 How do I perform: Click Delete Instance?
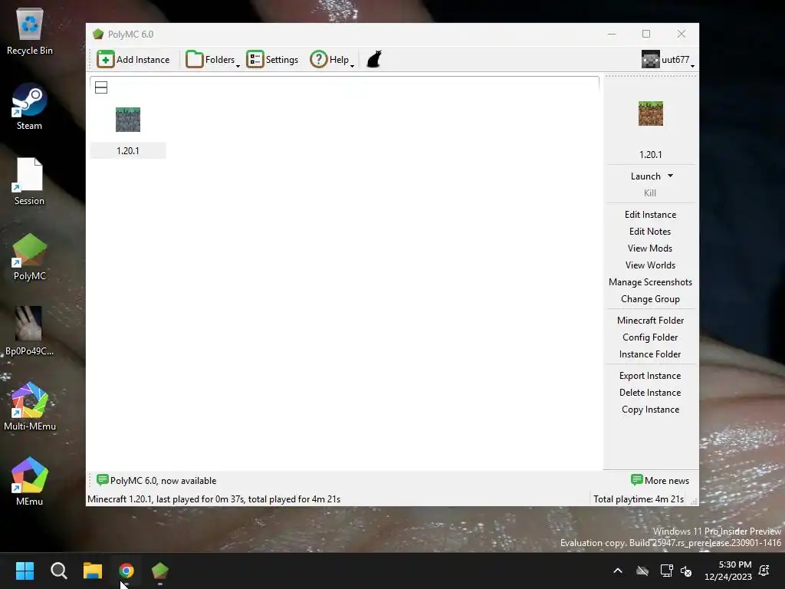650,393
